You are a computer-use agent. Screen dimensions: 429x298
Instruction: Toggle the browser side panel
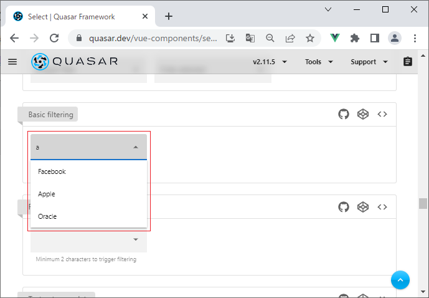[375, 38]
